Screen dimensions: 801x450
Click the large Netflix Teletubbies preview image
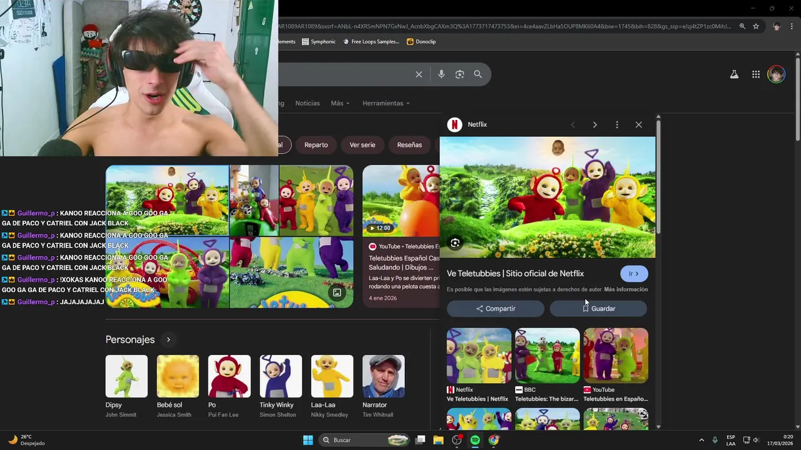click(x=548, y=197)
